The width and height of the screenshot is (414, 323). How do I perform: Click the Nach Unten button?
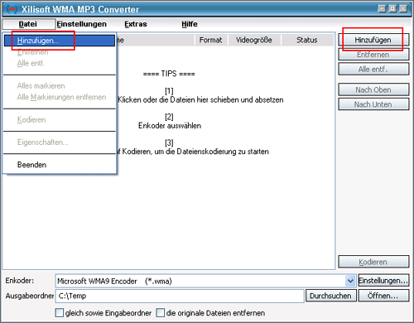point(373,104)
